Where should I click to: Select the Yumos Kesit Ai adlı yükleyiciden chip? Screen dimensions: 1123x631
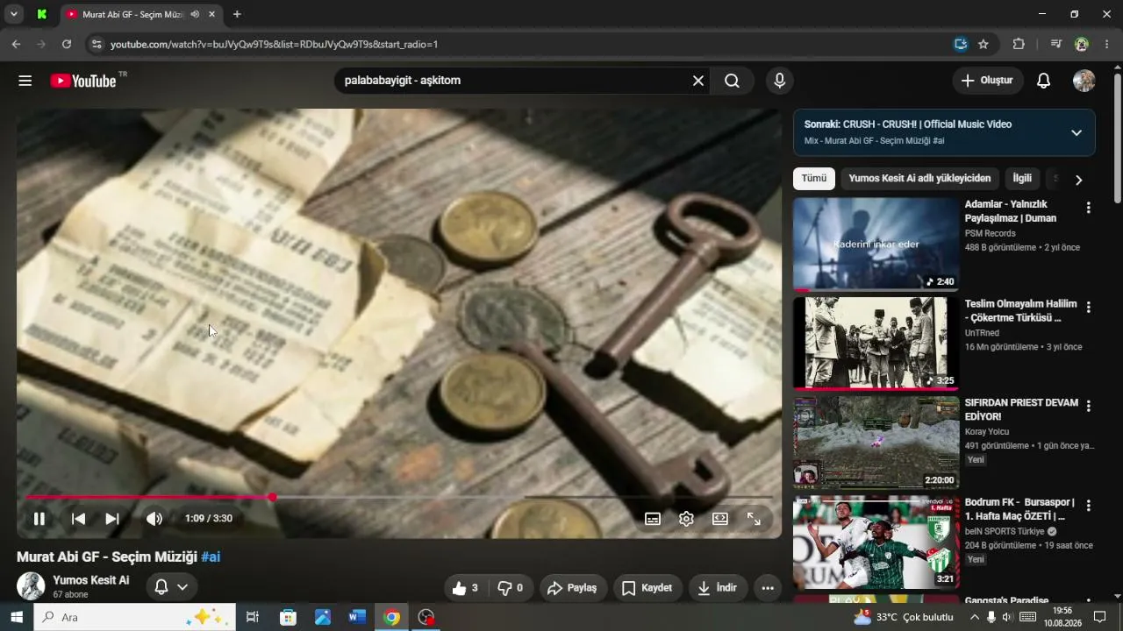click(919, 179)
